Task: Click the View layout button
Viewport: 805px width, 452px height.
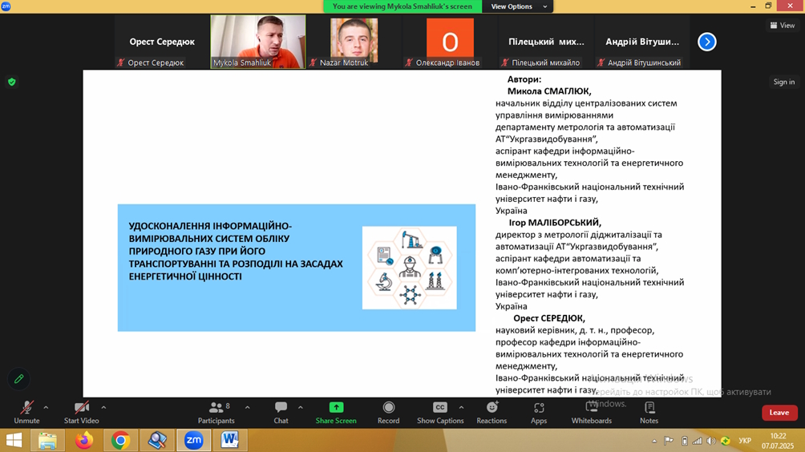Action: pos(783,25)
